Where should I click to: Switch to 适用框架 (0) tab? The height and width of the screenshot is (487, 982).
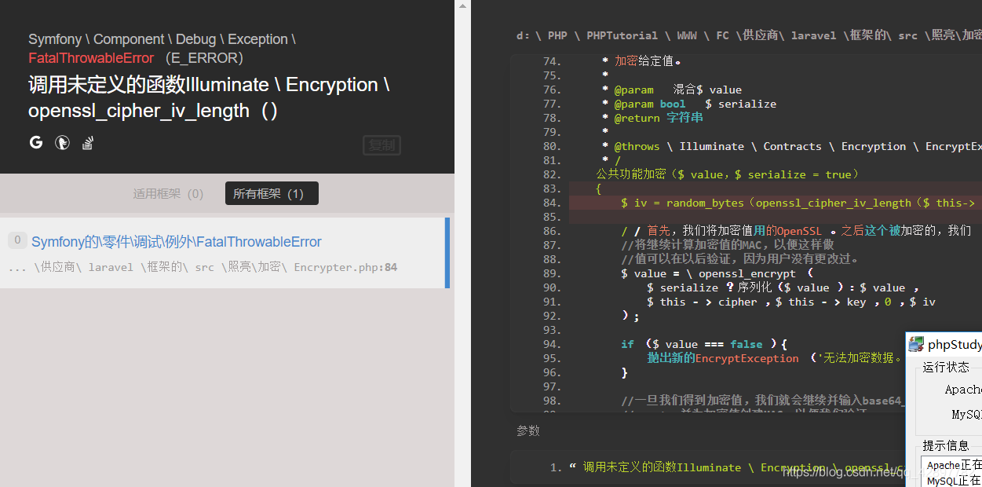click(x=168, y=194)
